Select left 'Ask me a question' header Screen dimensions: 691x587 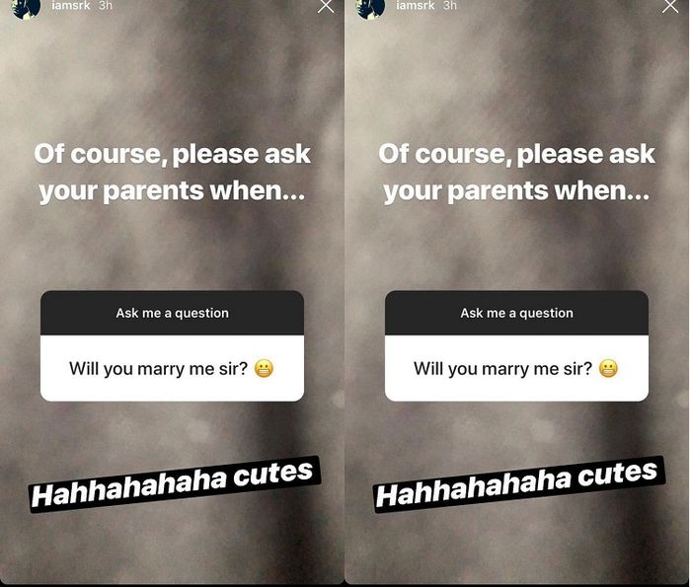[x=173, y=313]
